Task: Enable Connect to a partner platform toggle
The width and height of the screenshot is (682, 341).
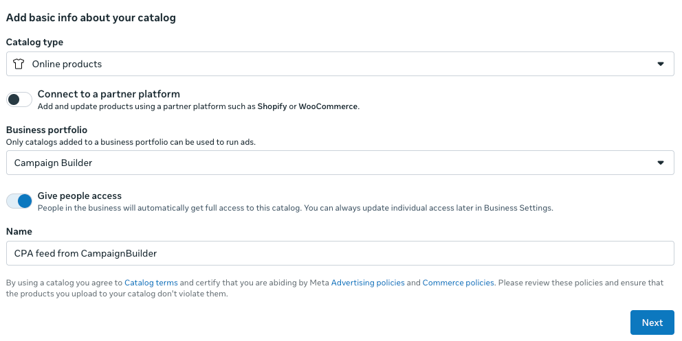Action: pos(19,100)
